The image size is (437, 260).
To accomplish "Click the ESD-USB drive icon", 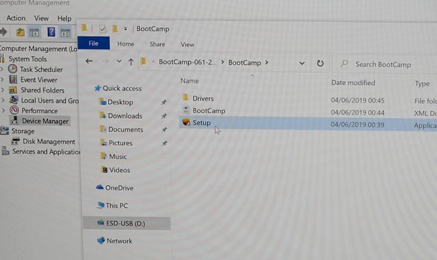I will pos(101,222).
